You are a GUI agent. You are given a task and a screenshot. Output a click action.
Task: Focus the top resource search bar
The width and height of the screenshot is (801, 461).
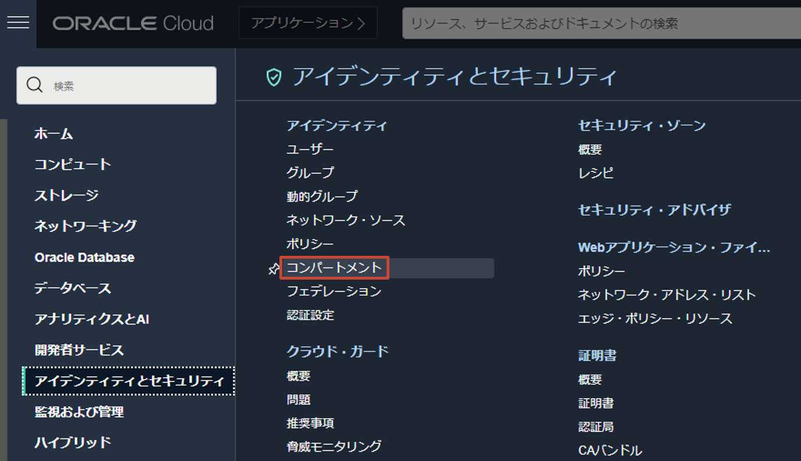[x=600, y=24]
